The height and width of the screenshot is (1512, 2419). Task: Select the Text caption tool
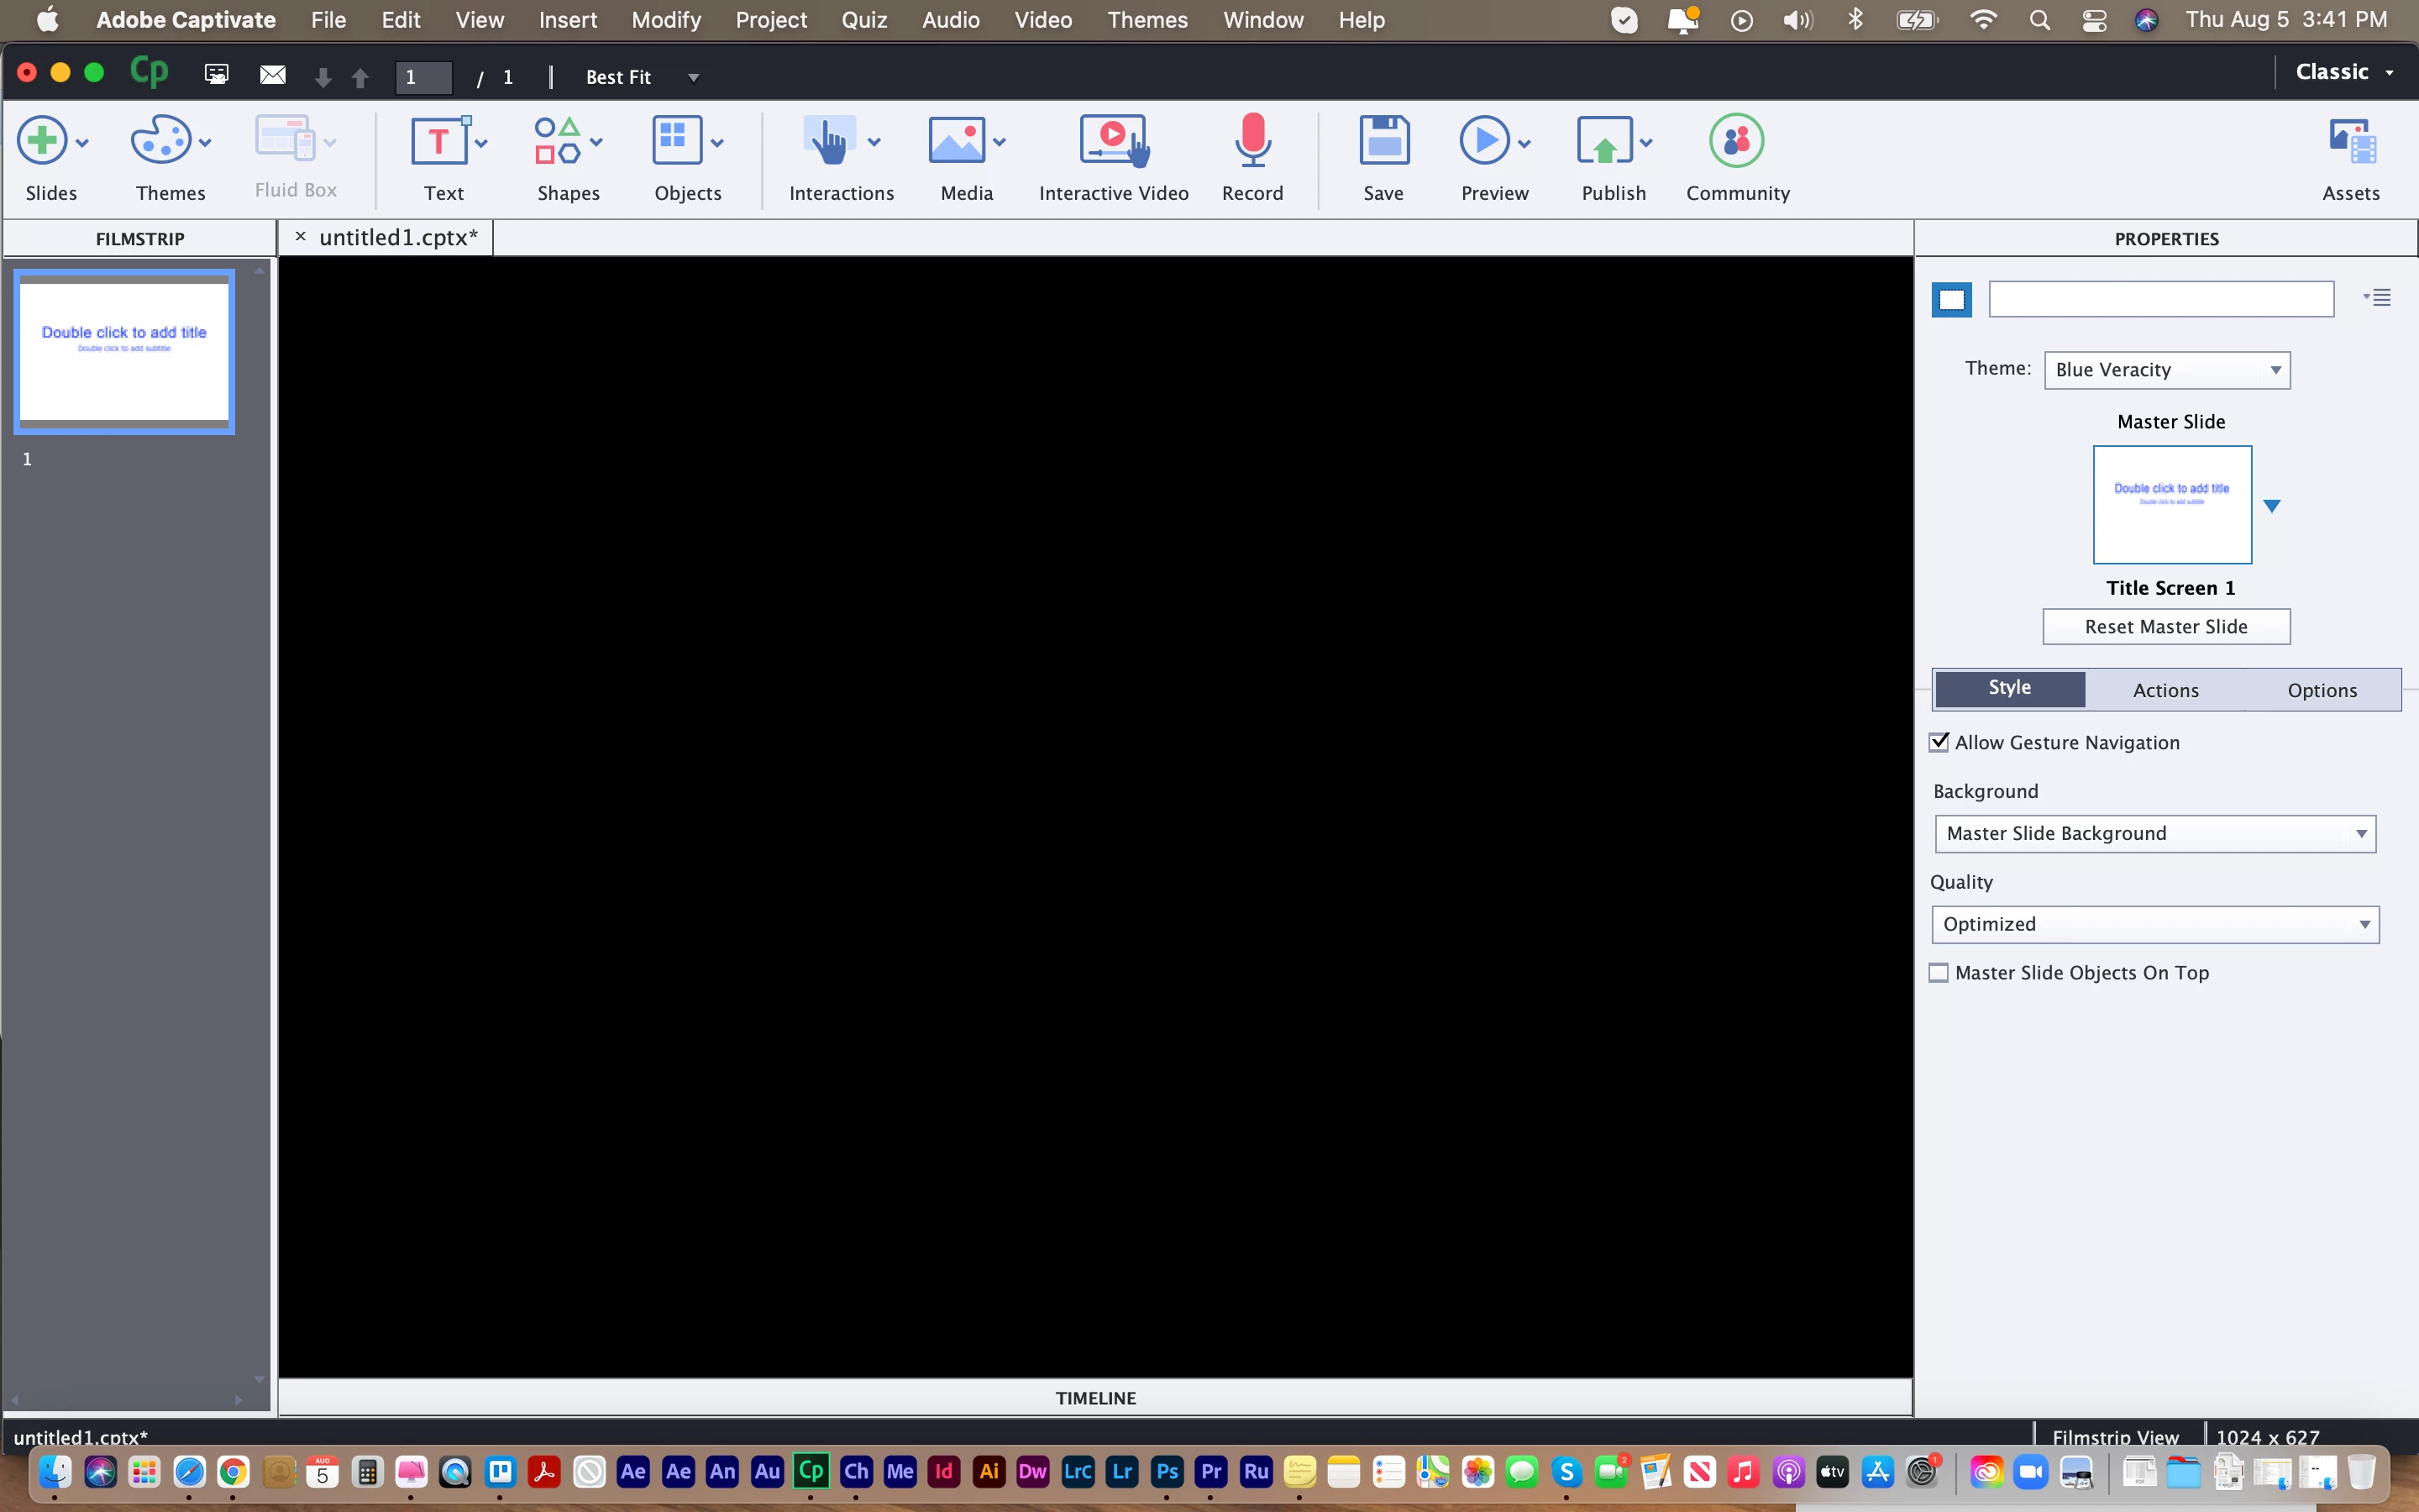pos(438,141)
